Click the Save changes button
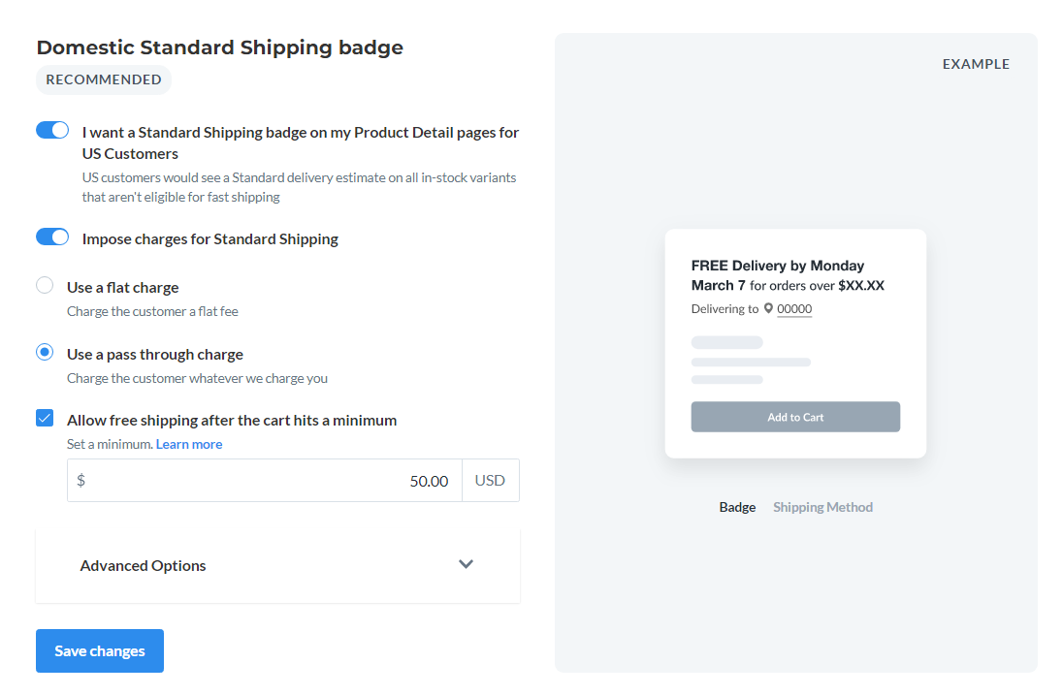Screen dimensions: 1063x695 point(100,651)
